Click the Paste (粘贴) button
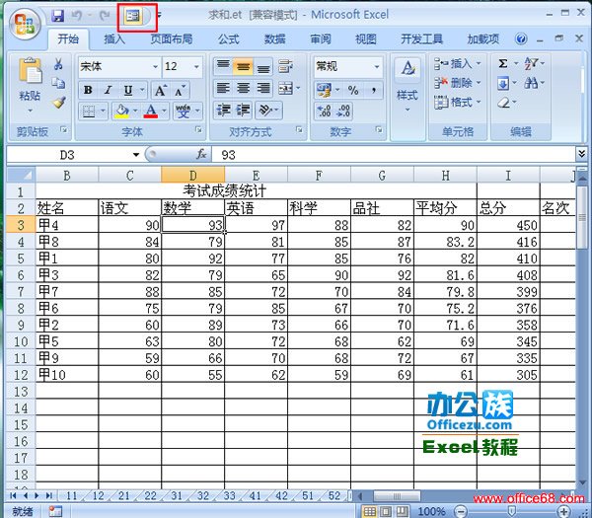This screenshot has width=592, height=518. pyautogui.click(x=30, y=79)
